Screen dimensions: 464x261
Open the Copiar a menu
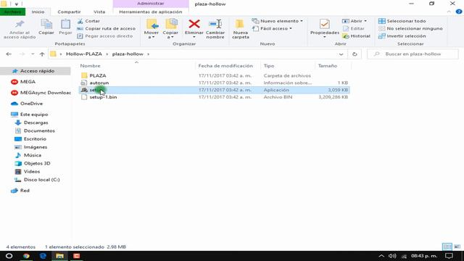pyautogui.click(x=170, y=29)
